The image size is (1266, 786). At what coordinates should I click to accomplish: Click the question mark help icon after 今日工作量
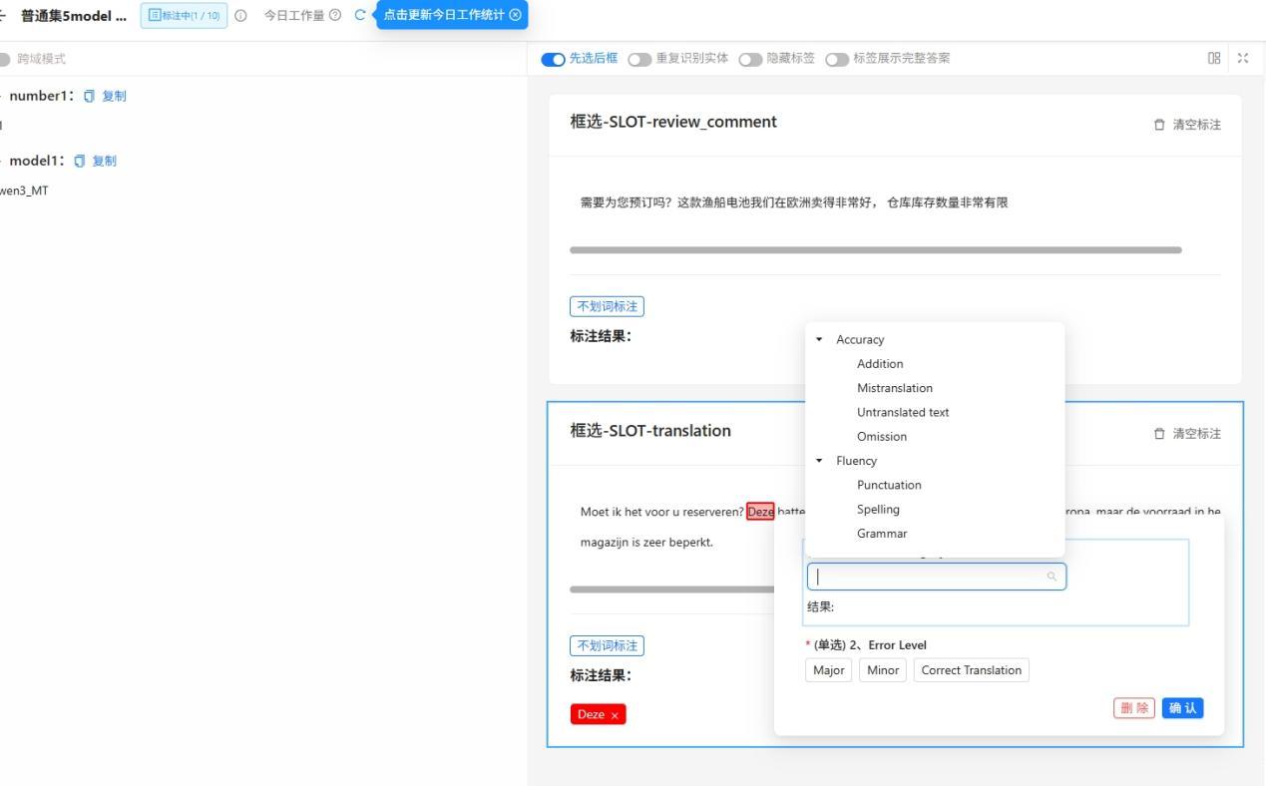tap(335, 15)
